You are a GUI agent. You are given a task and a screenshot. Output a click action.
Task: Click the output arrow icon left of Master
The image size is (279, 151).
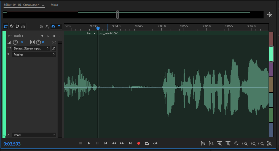(9, 54)
